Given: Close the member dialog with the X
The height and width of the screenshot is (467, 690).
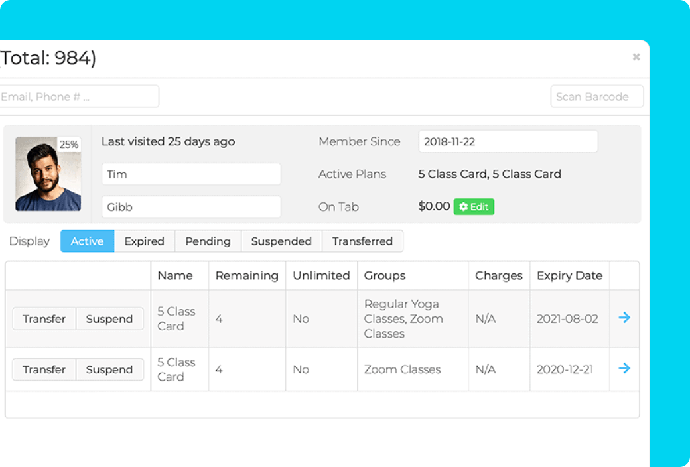Looking at the screenshot, I should (x=636, y=57).
